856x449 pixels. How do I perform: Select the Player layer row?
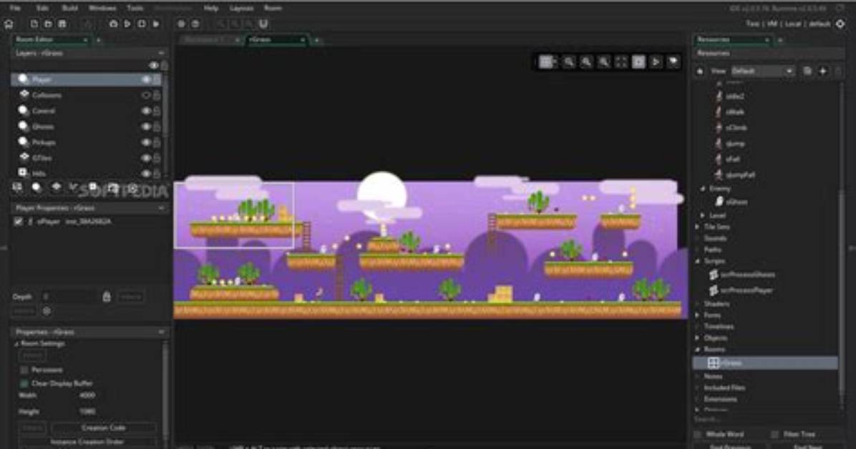coord(87,79)
